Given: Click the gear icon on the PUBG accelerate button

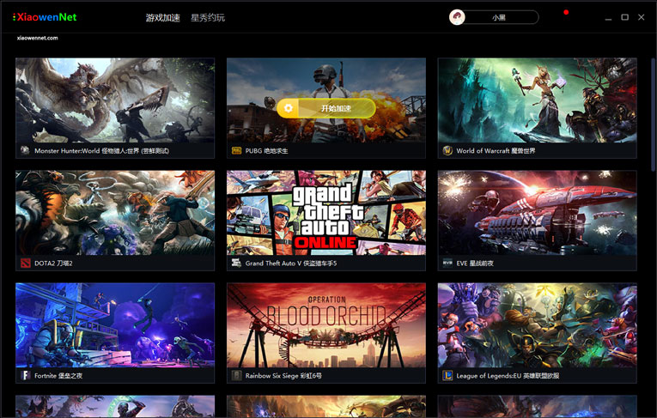Looking at the screenshot, I should coord(289,108).
